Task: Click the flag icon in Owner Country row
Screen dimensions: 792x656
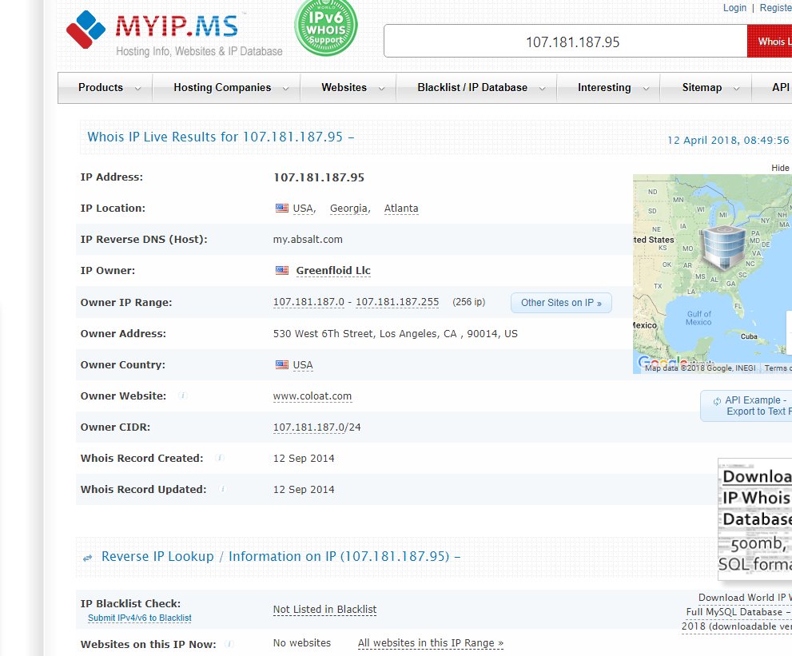Action: 282,364
